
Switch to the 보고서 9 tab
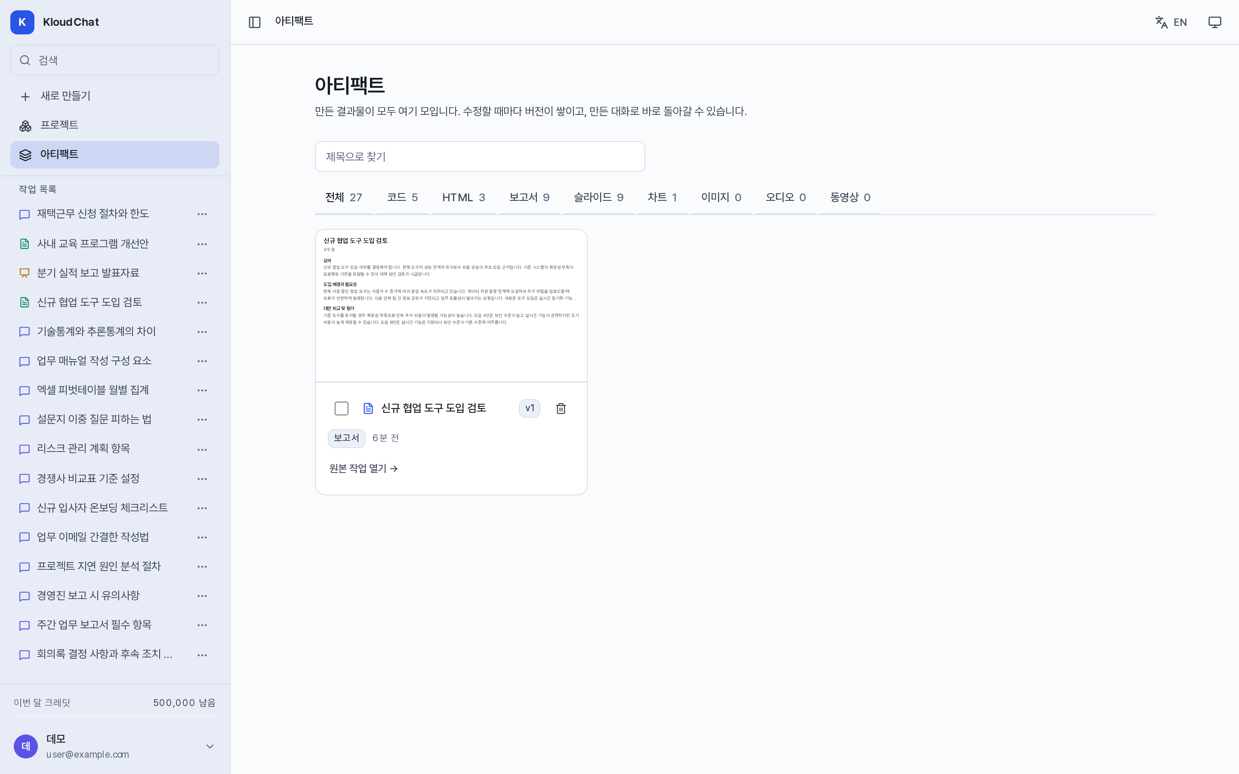point(529,198)
